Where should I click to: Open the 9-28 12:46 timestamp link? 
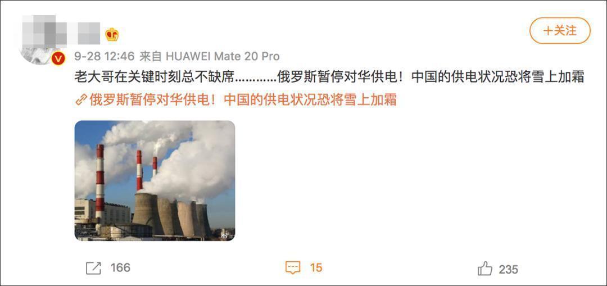coord(104,57)
